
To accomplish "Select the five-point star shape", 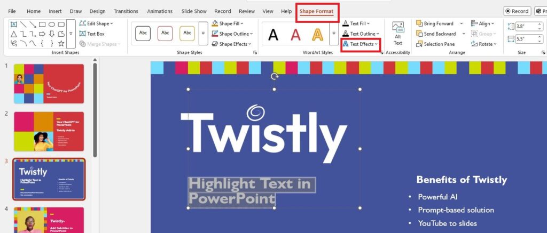I will click(x=61, y=44).
